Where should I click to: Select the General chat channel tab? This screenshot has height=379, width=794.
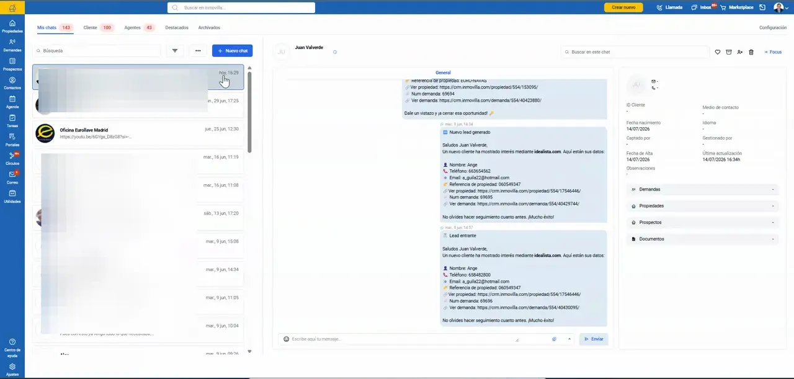point(443,73)
